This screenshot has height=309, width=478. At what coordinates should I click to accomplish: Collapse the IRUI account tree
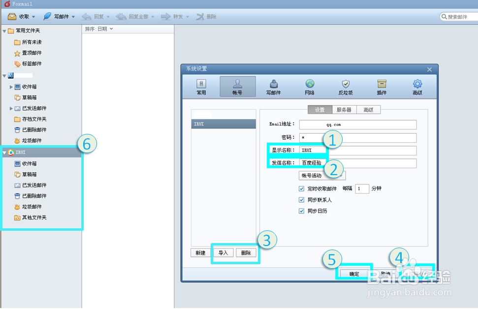point(4,153)
